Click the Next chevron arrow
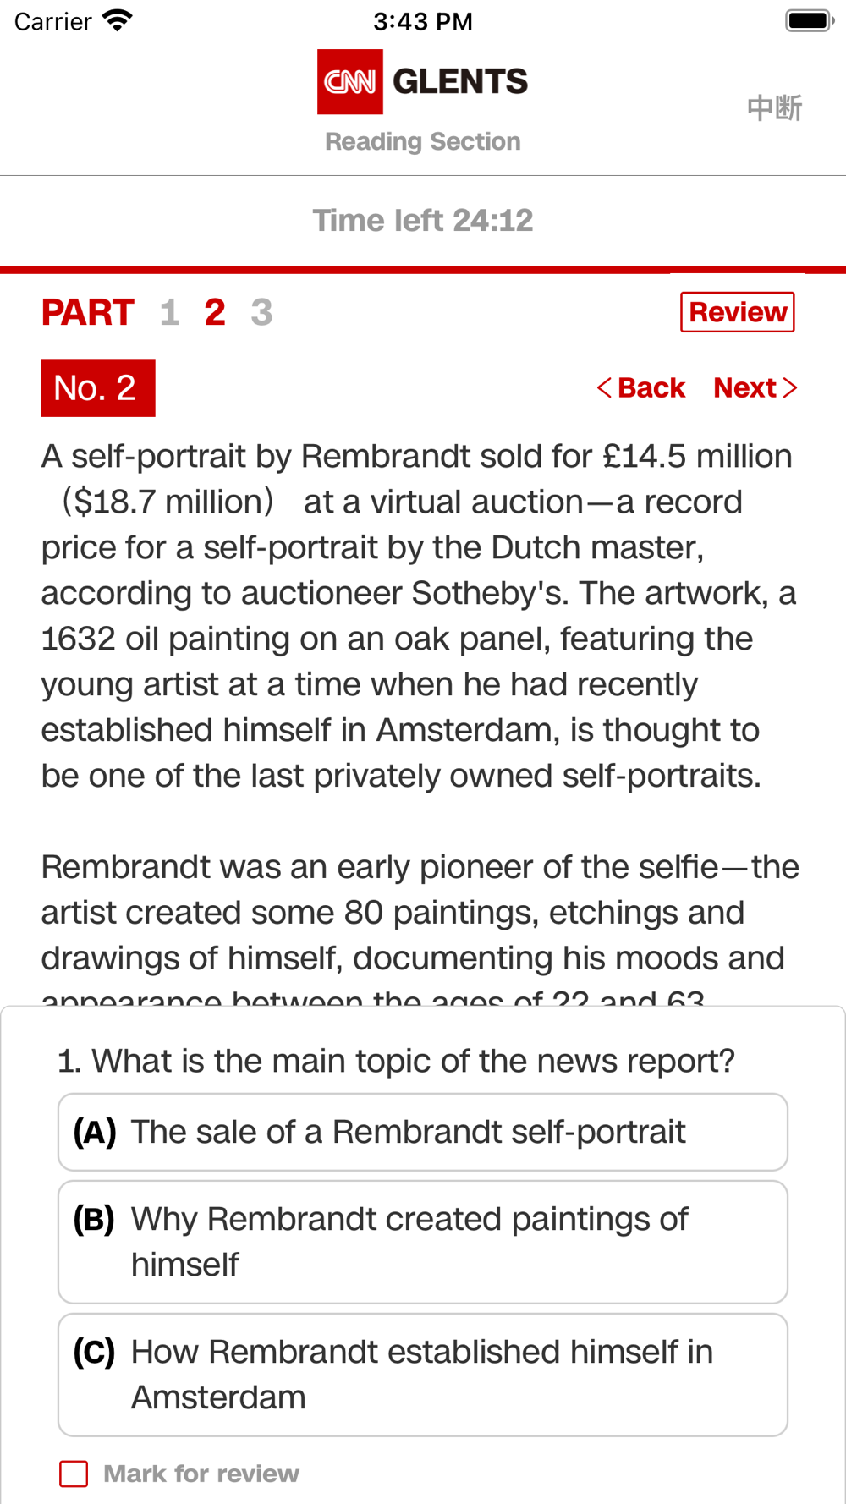 [790, 387]
